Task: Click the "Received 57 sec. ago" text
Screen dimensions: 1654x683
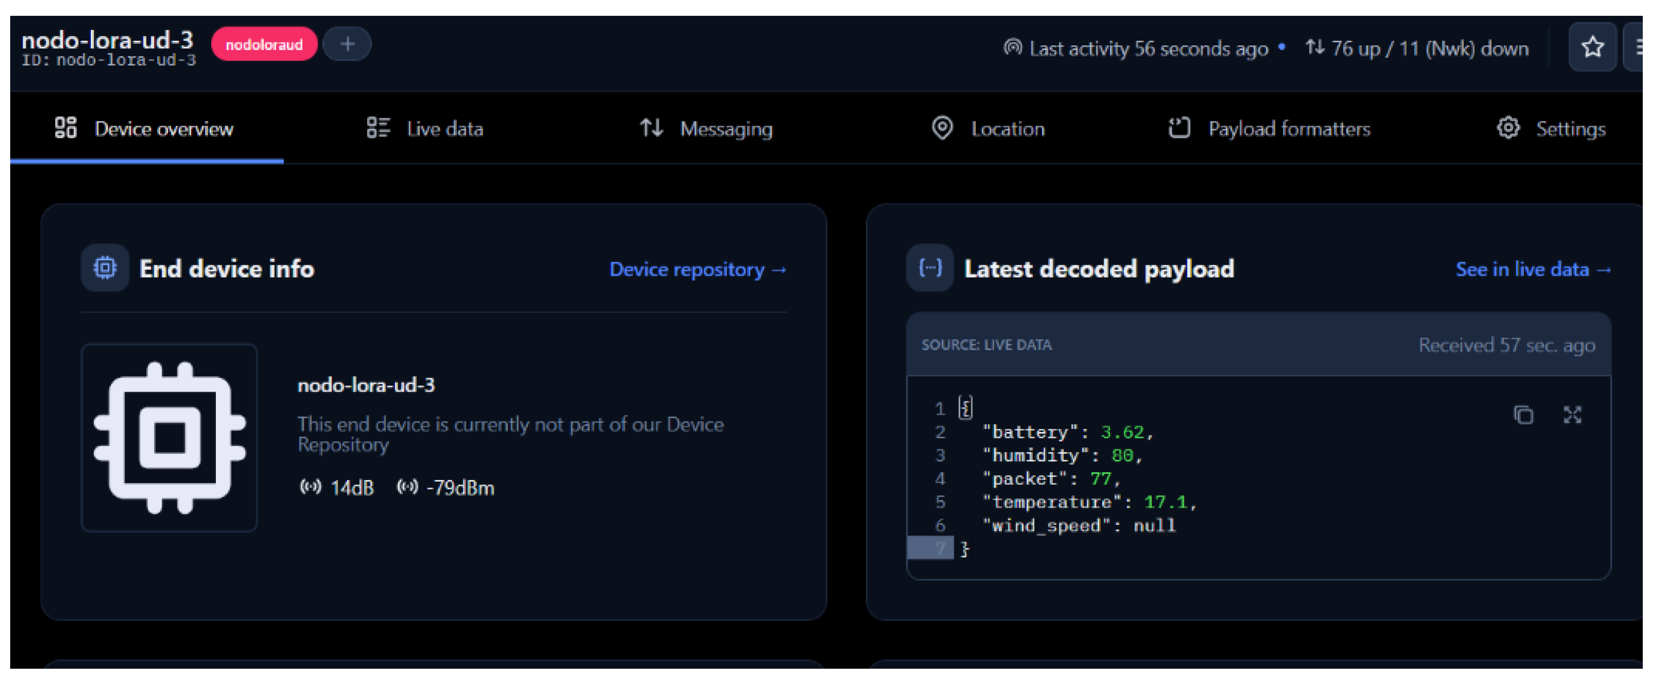Action: coord(1507,345)
